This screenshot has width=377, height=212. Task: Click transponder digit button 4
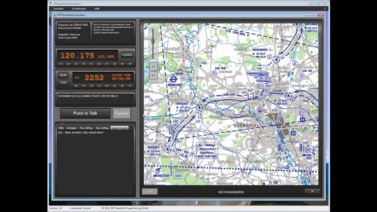[x=107, y=86]
